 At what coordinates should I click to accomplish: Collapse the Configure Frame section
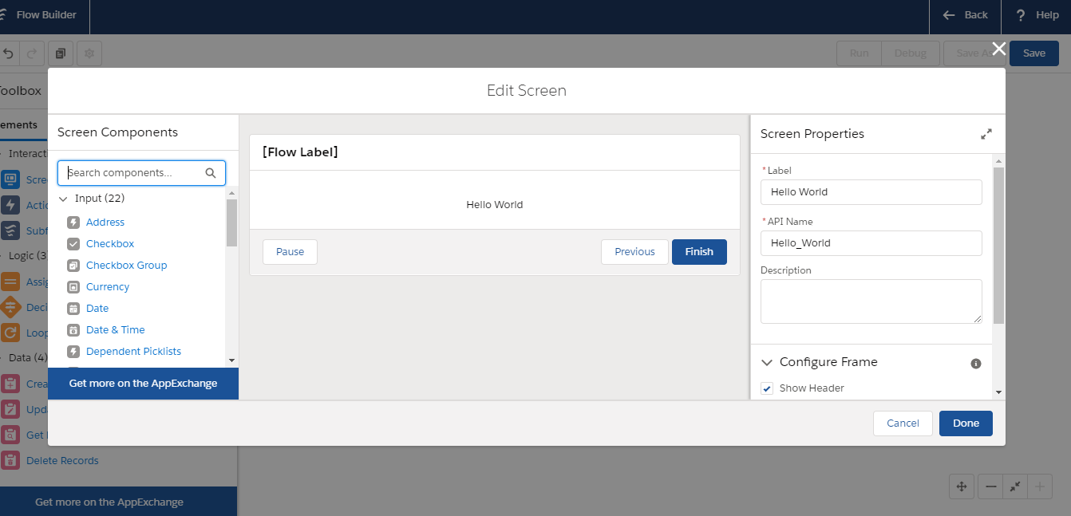(767, 362)
